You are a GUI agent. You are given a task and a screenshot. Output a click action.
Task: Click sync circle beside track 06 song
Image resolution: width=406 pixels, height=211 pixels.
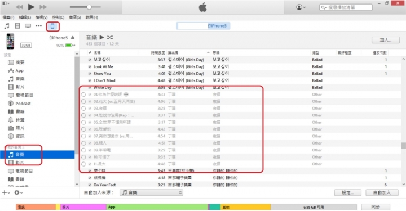(83, 129)
